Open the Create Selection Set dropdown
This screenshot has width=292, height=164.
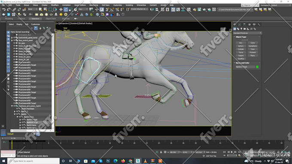pos(139,9)
